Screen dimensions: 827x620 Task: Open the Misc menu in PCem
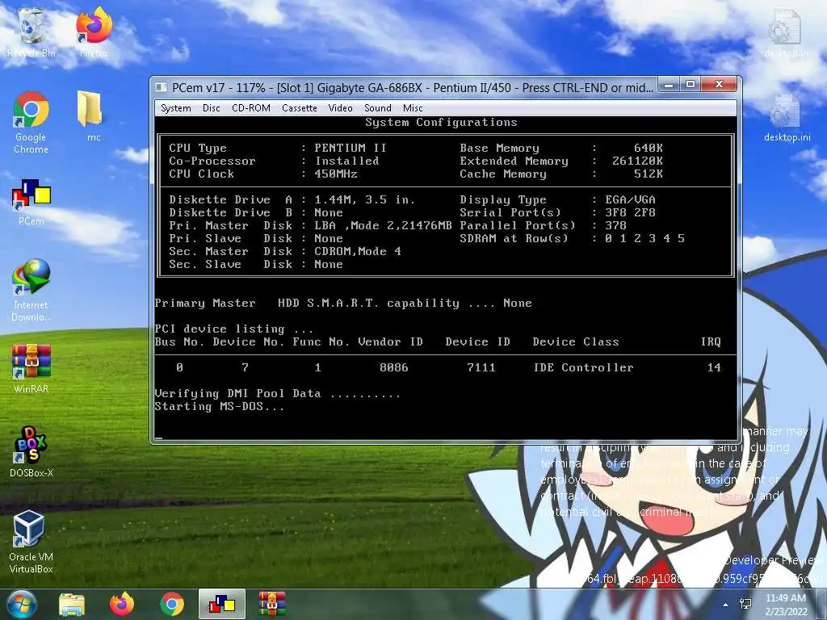pos(413,108)
